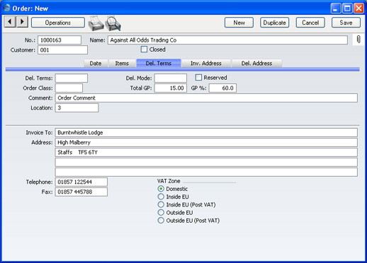Image resolution: width=367 pixels, height=263 pixels.
Task: Switch to the Date tab
Action: (96, 63)
